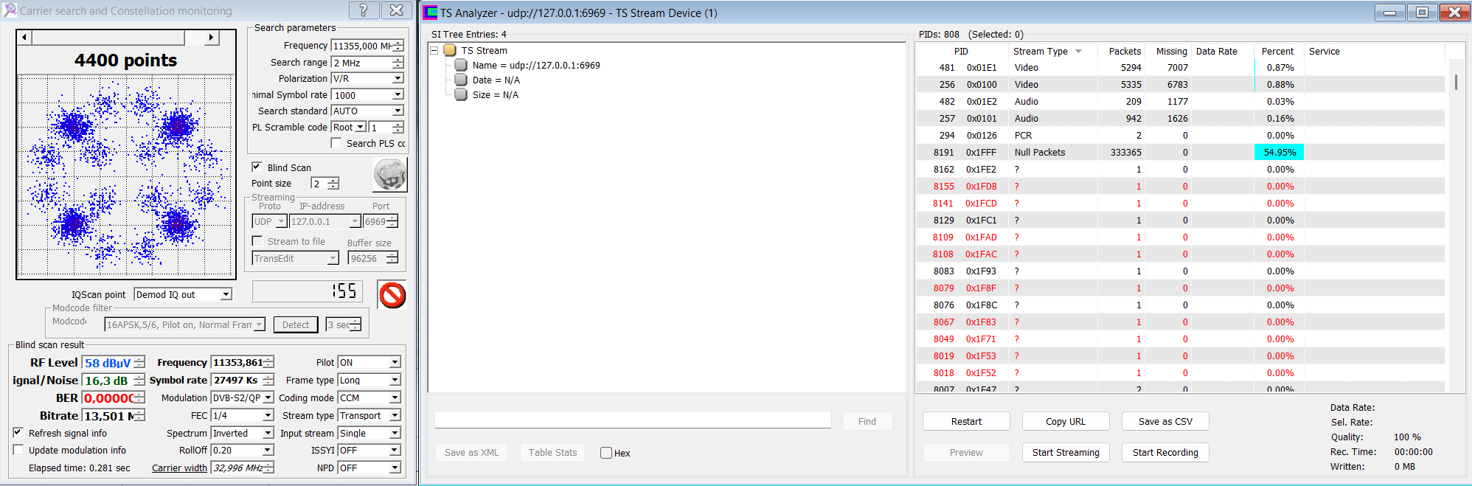Click the red stop scan icon
This screenshot has width=1472, height=486.
[x=392, y=295]
